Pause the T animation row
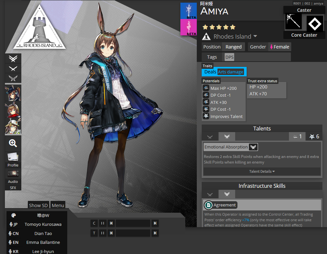Image resolution: width=327 pixels, height=254 pixels. tap(103, 233)
